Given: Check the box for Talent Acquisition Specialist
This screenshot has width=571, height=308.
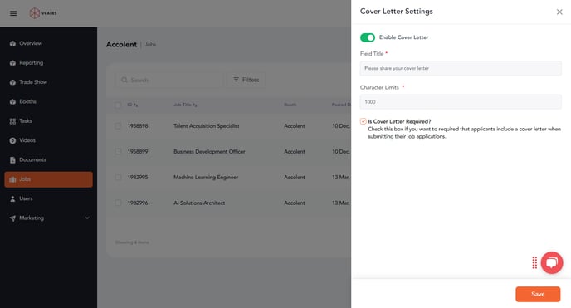Looking at the screenshot, I should tap(118, 126).
